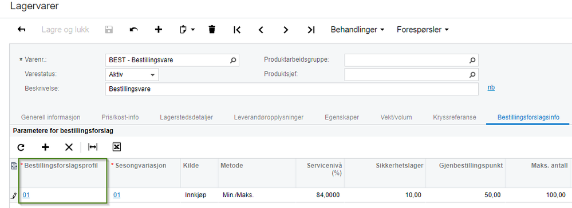Click the Sikkerhetslager column header
The image size is (572, 208).
click(385, 173)
